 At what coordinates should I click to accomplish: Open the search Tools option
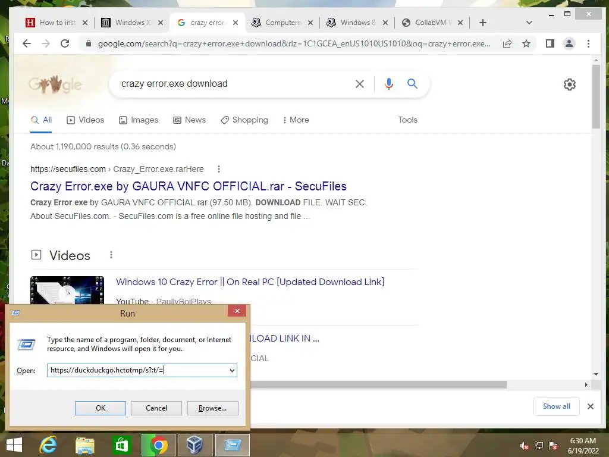[x=407, y=120]
